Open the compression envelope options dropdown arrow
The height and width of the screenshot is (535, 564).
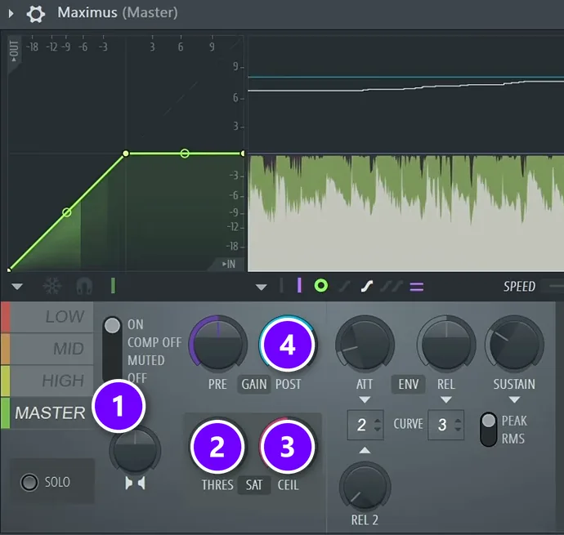[17, 287]
